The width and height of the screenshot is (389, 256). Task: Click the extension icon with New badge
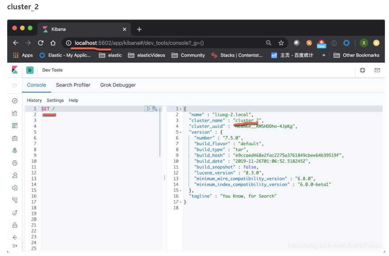tap(321, 43)
